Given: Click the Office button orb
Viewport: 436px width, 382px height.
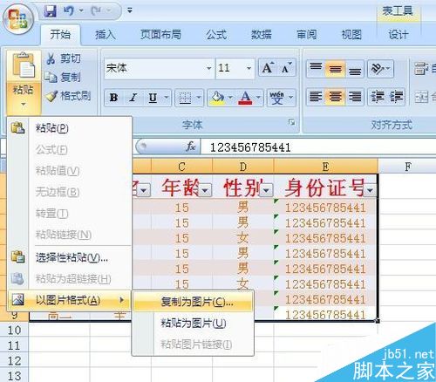Looking at the screenshot, I should [x=18, y=19].
